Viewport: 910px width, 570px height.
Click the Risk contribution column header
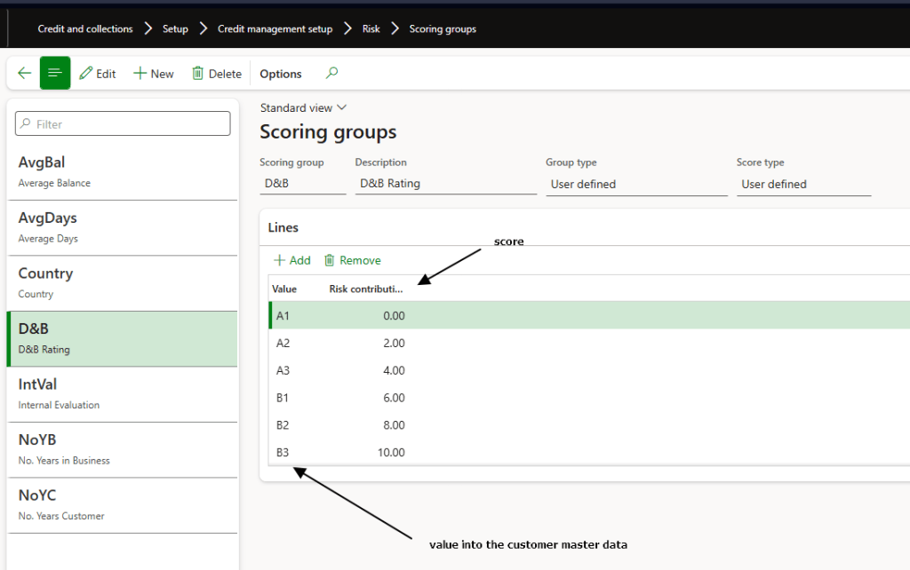point(365,289)
